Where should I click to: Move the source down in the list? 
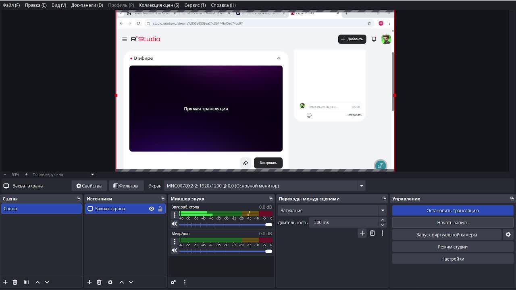click(x=131, y=282)
